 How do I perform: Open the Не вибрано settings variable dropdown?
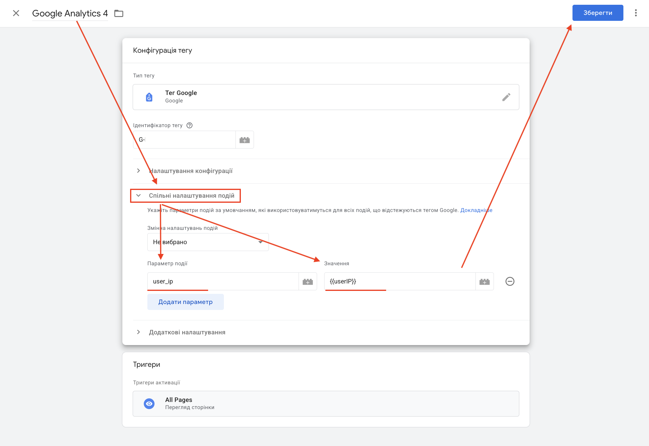pyautogui.click(x=208, y=242)
